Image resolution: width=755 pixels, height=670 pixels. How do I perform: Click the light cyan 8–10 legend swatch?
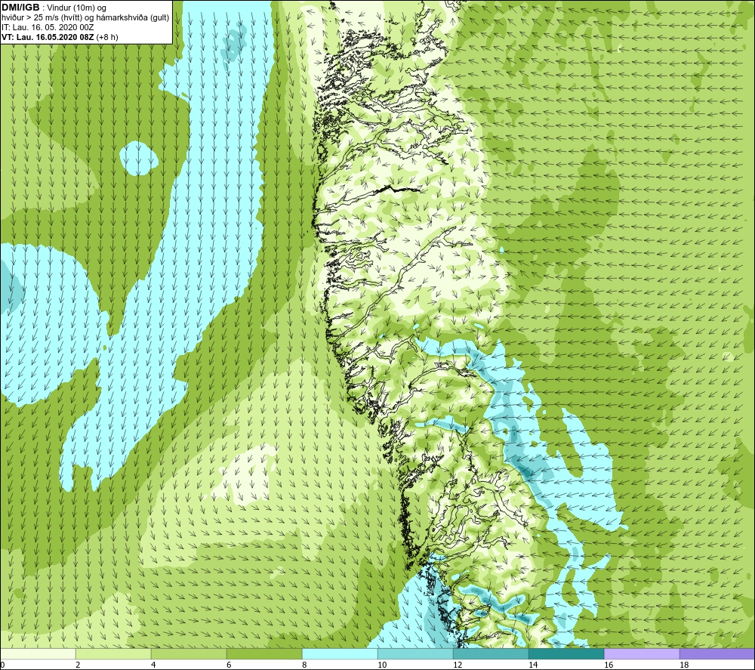pos(340,654)
